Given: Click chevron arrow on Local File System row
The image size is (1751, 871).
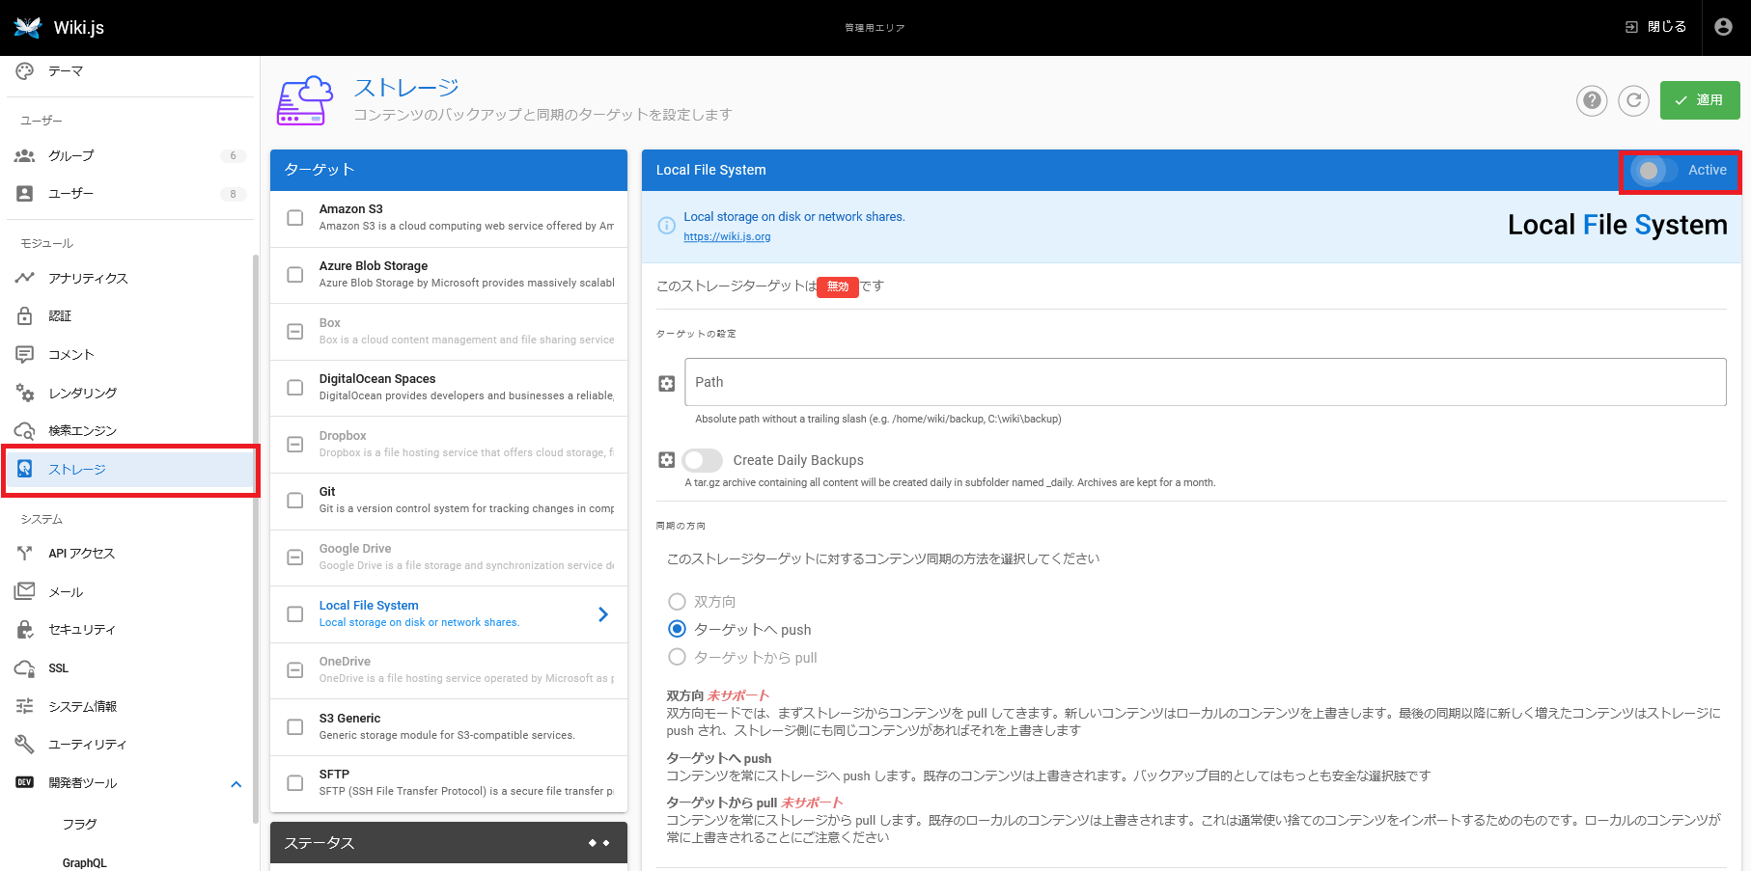Looking at the screenshot, I should click(x=603, y=614).
